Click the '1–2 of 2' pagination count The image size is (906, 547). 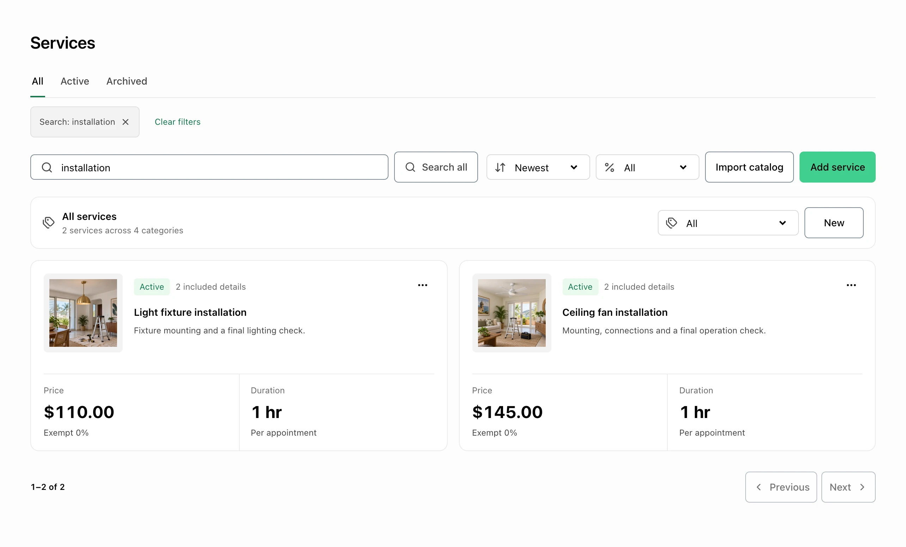(48, 487)
